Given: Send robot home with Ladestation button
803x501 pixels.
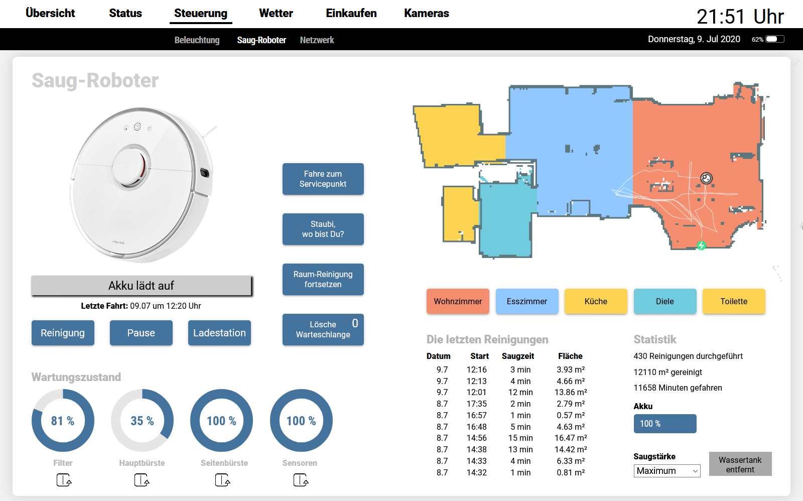Looking at the screenshot, I should (219, 333).
